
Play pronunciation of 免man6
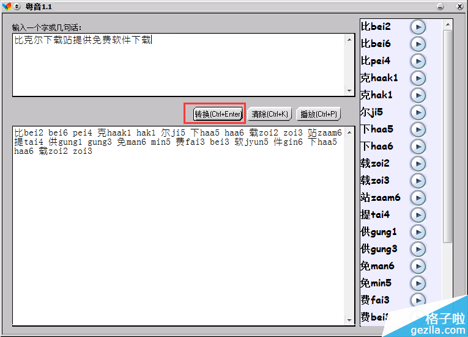coord(417,266)
